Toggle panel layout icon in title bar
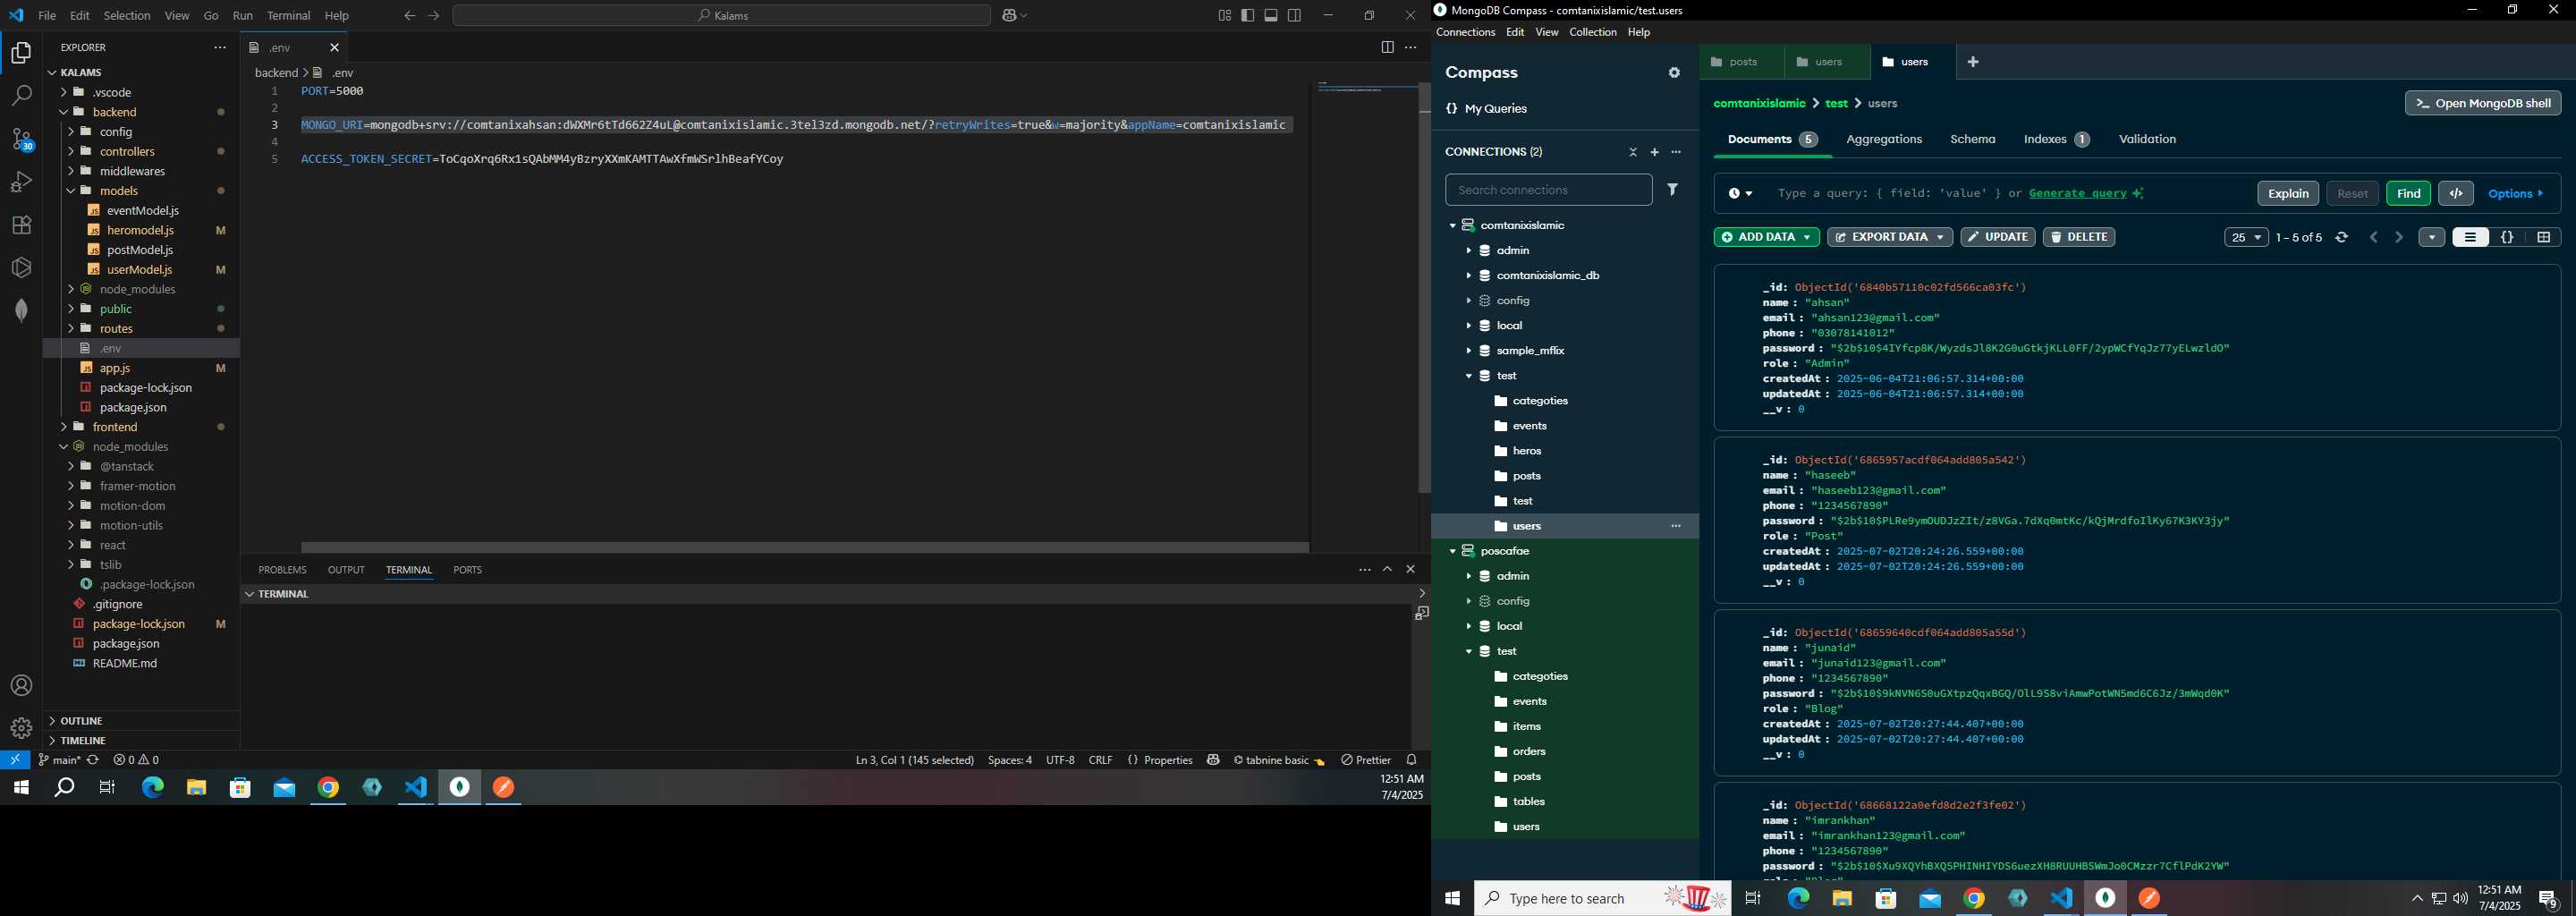 coord(1271,15)
